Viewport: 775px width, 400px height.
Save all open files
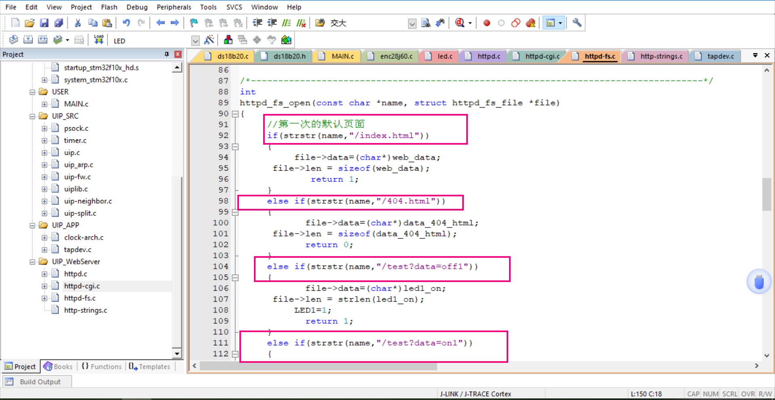pyautogui.click(x=59, y=23)
